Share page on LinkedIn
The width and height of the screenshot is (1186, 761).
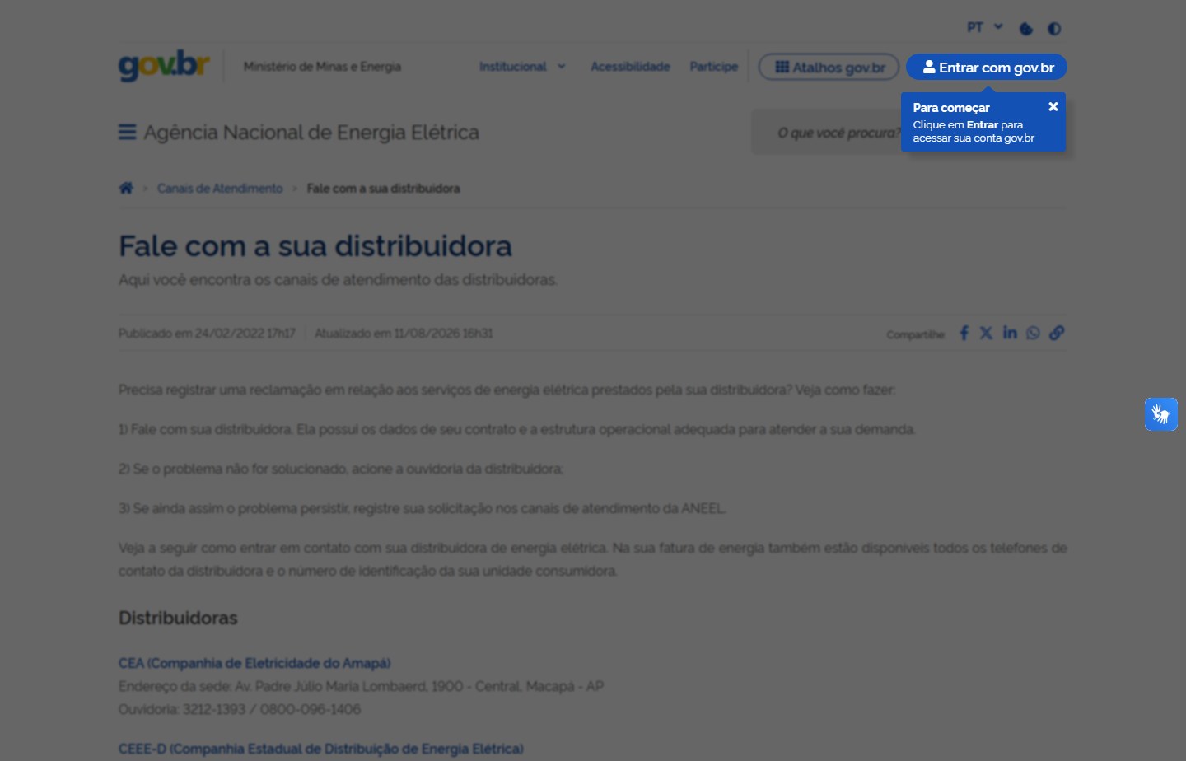pyautogui.click(x=1010, y=333)
